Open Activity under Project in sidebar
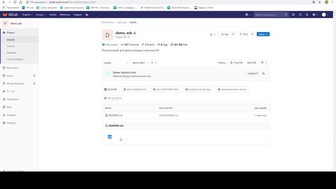 [11, 46]
